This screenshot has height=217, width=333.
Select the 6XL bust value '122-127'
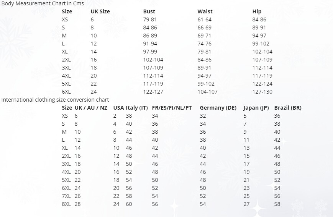coord(153,92)
